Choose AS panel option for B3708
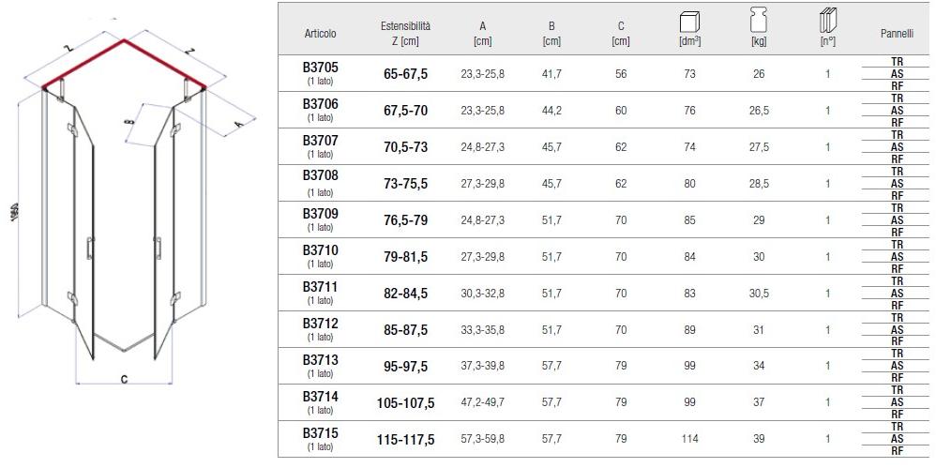The width and height of the screenshot is (936, 468). pyautogui.click(x=897, y=184)
